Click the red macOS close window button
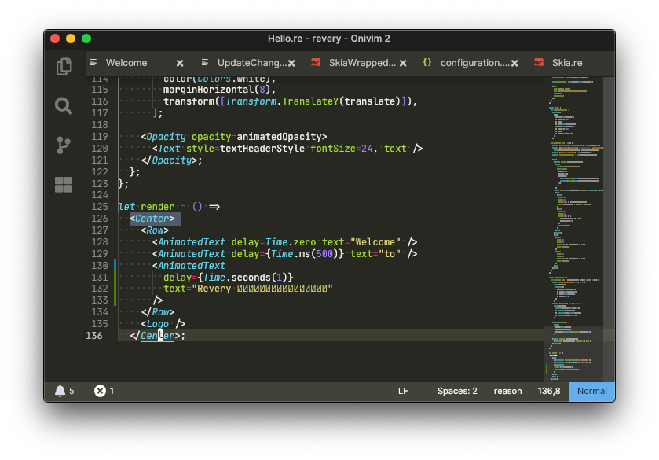The image size is (659, 460). 55,39
